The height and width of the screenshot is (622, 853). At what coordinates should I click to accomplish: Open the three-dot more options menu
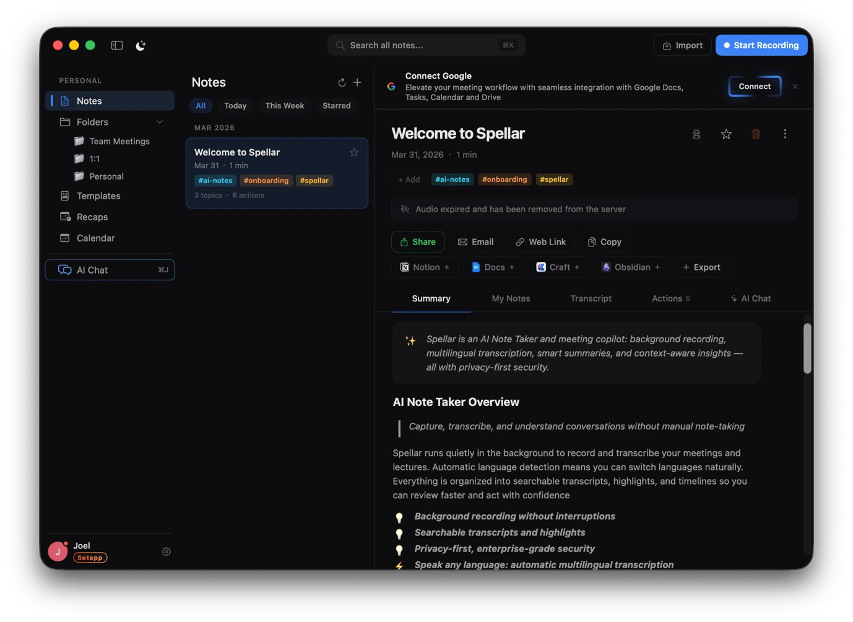(785, 134)
